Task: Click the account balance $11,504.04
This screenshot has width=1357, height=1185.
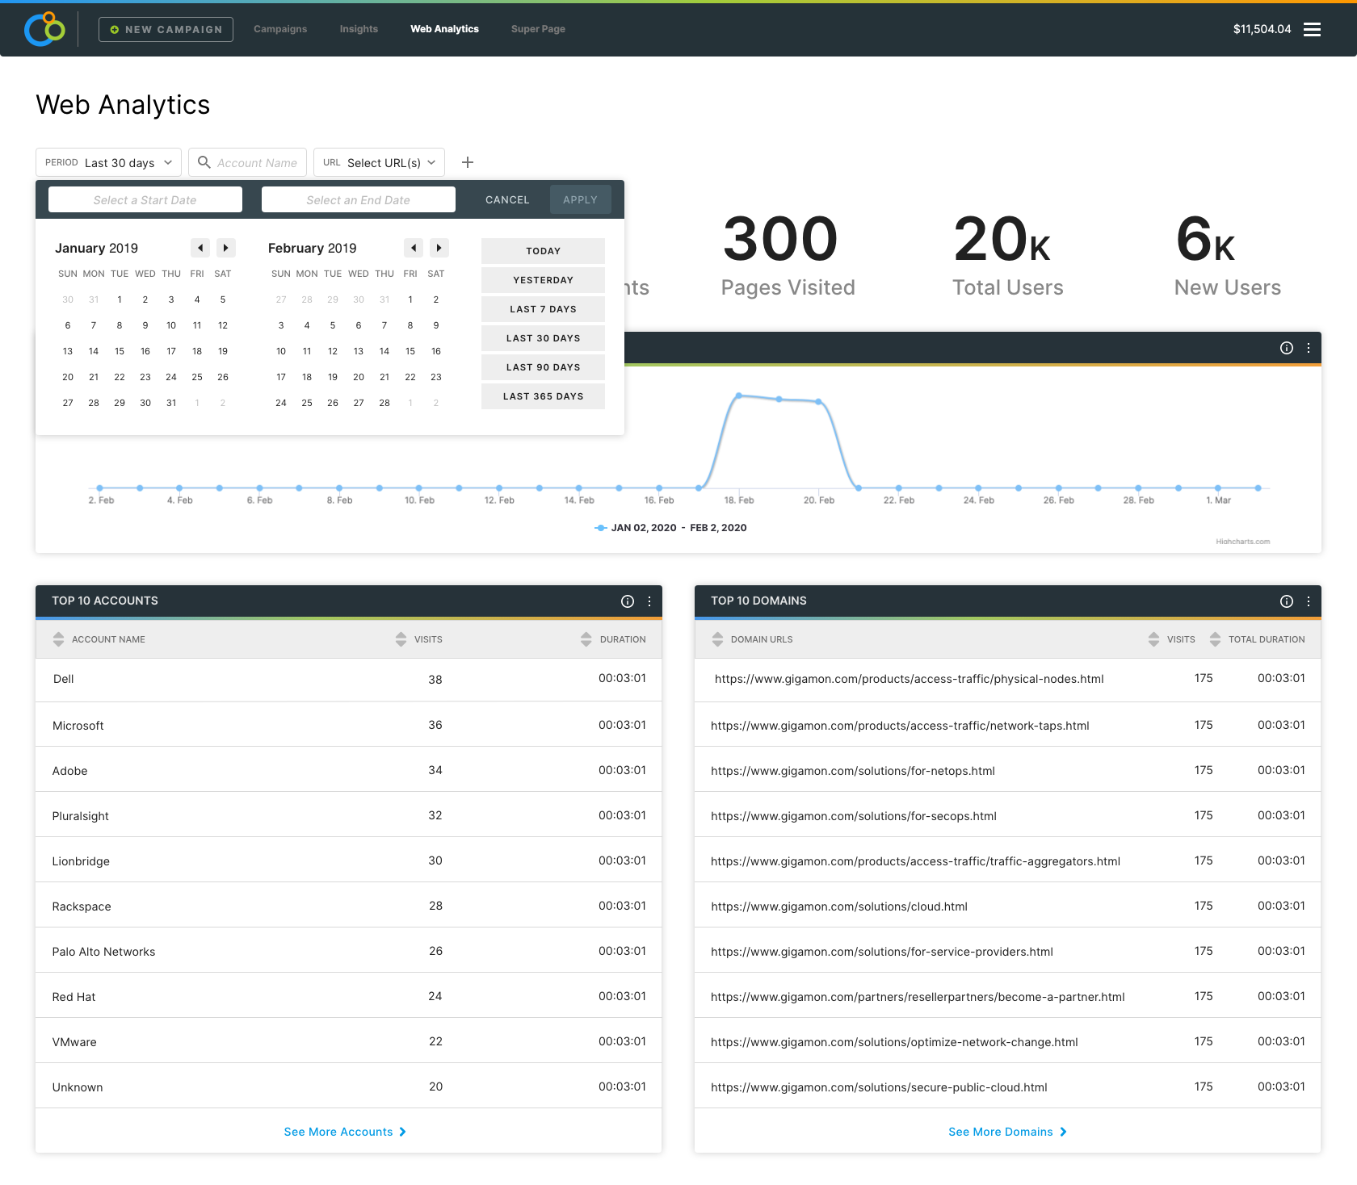Action: point(1262,29)
